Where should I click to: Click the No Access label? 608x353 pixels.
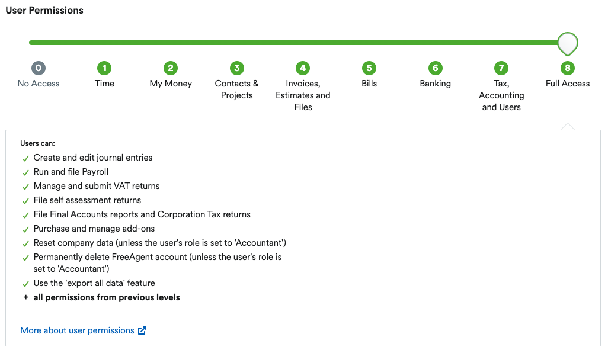[x=39, y=84]
